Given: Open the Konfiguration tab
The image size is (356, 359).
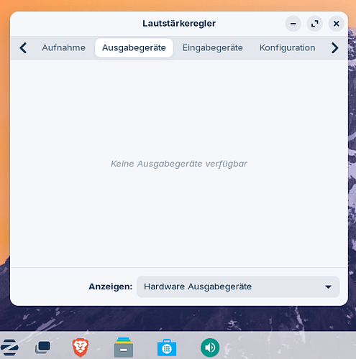Looking at the screenshot, I should click(287, 48).
